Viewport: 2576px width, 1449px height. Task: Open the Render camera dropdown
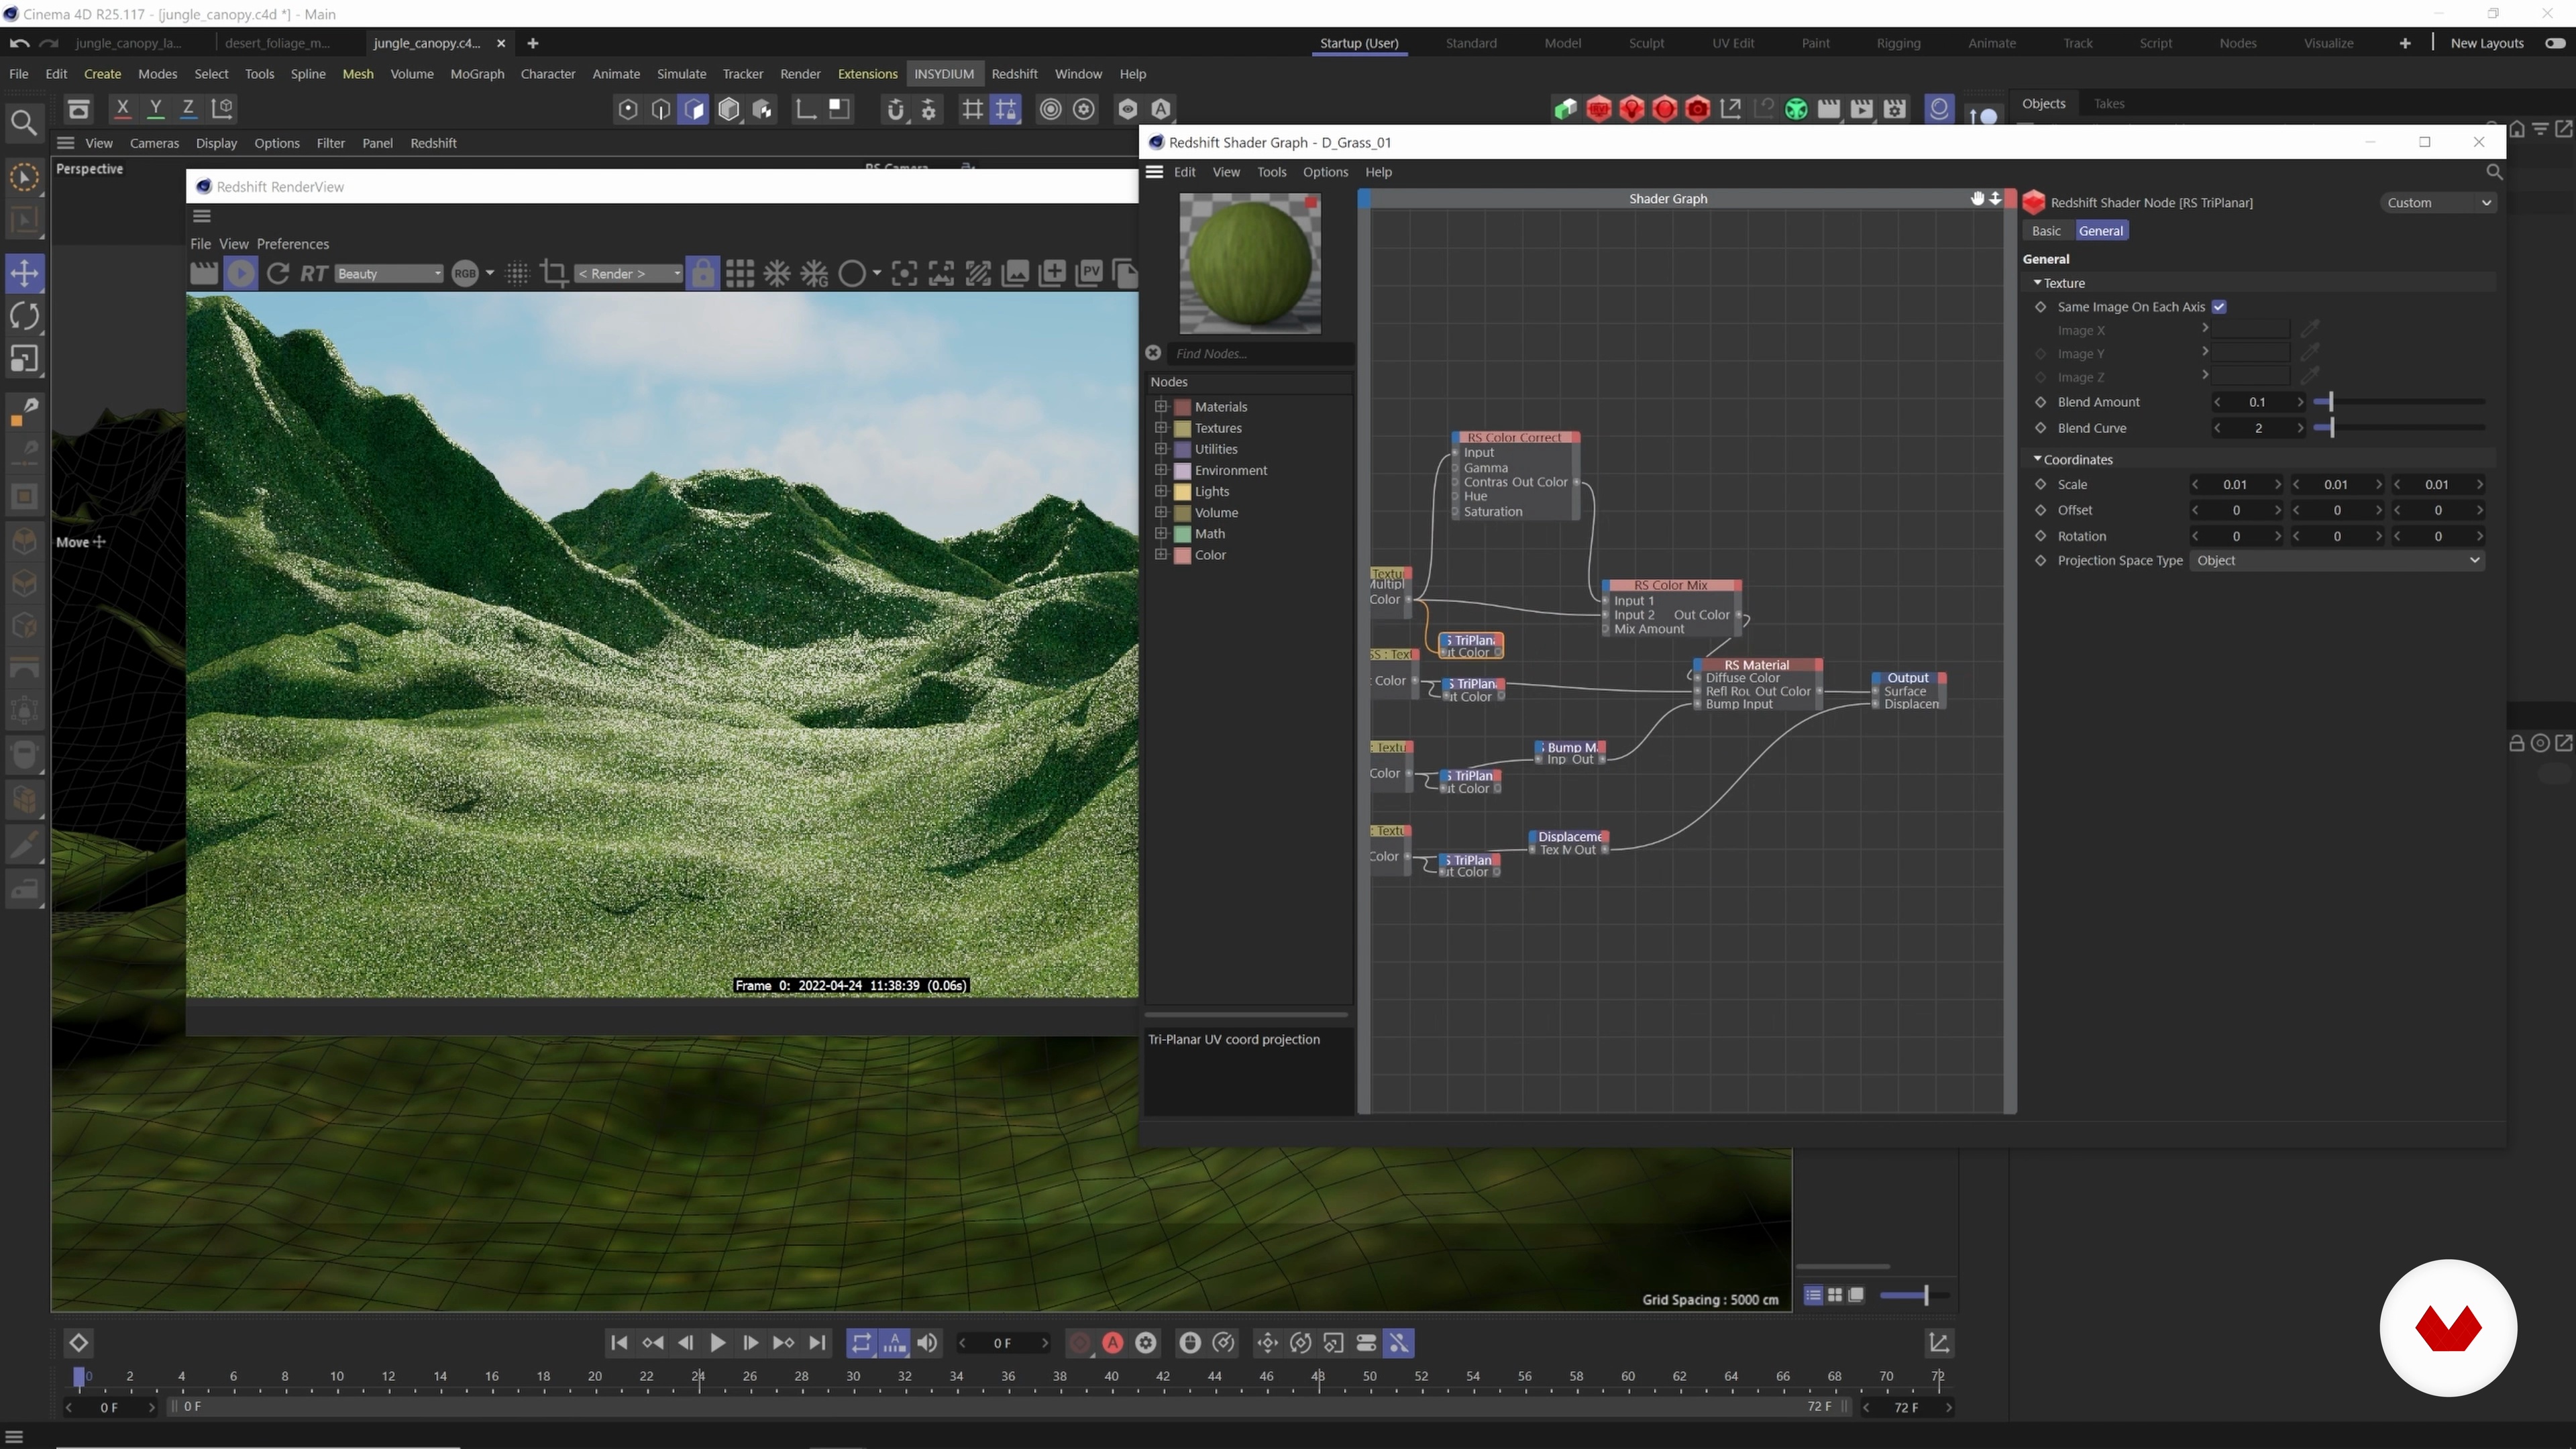[629, 273]
